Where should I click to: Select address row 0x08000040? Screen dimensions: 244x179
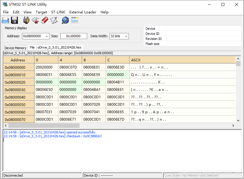click(19, 97)
